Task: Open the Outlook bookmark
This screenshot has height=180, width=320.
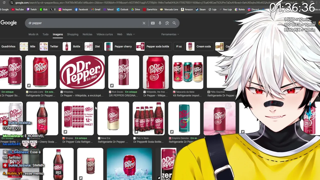Action: 122,9
